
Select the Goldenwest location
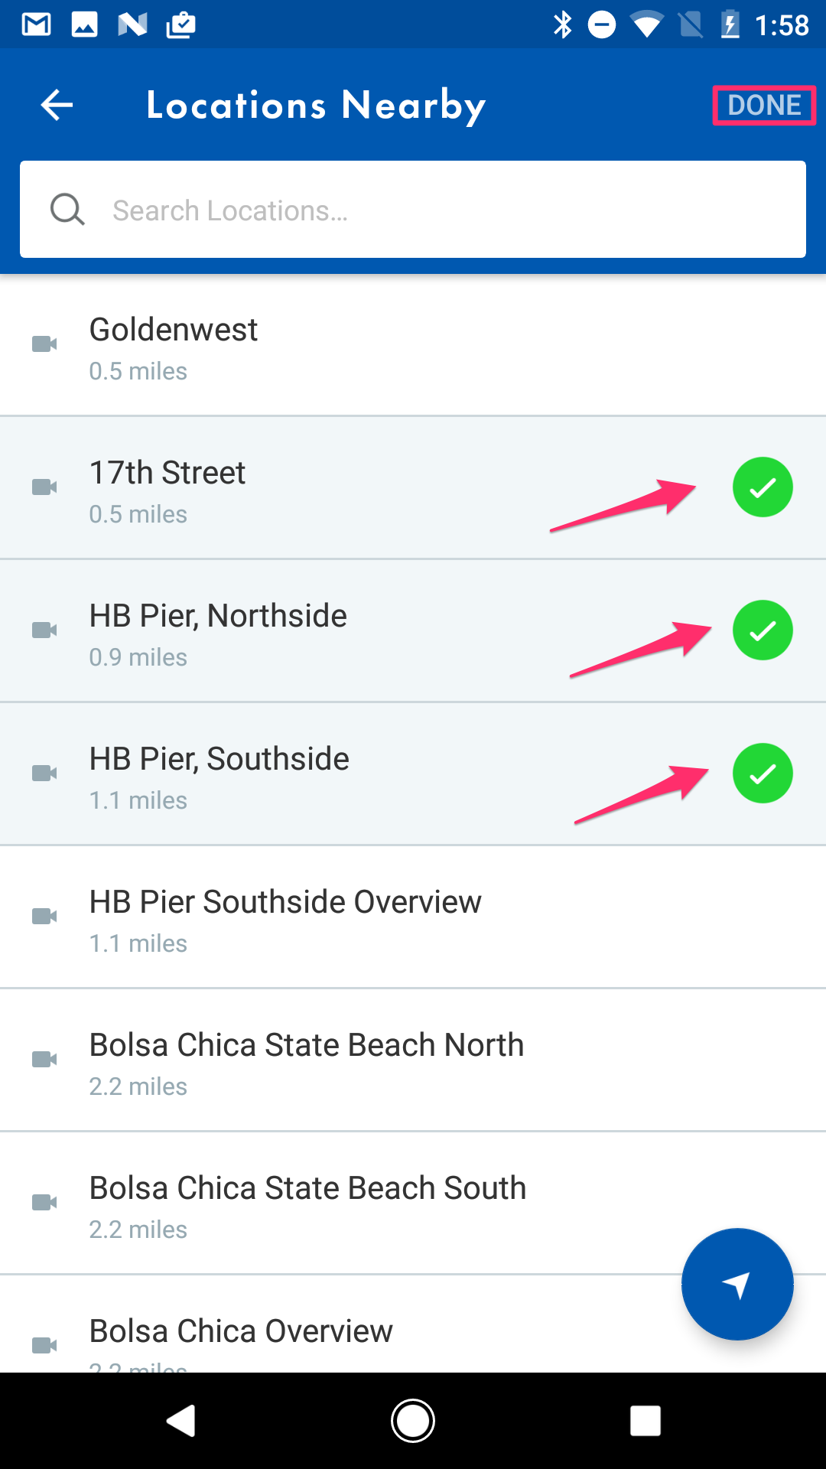[413, 345]
